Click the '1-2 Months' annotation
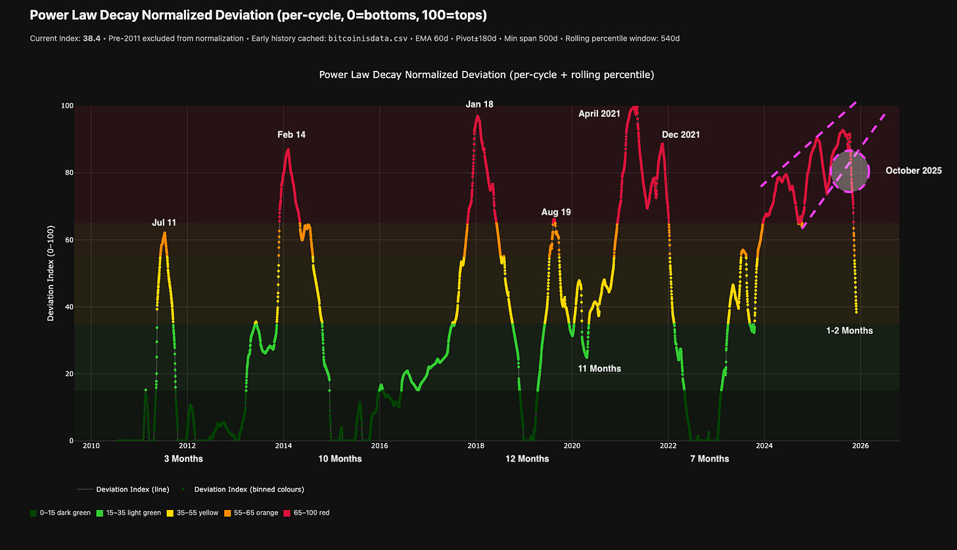The height and width of the screenshot is (550, 957). [850, 331]
